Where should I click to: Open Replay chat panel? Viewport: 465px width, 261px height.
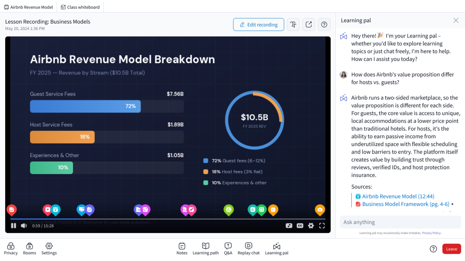248,249
